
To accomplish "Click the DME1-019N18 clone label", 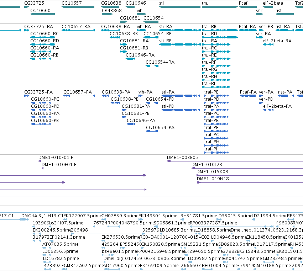I will point(213,179).
